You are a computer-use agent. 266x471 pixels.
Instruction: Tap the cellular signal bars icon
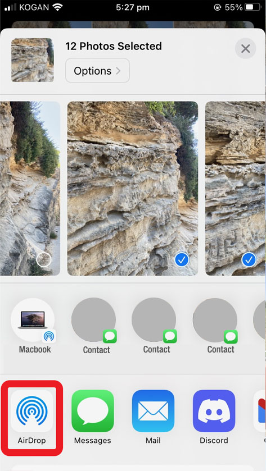(11, 7)
